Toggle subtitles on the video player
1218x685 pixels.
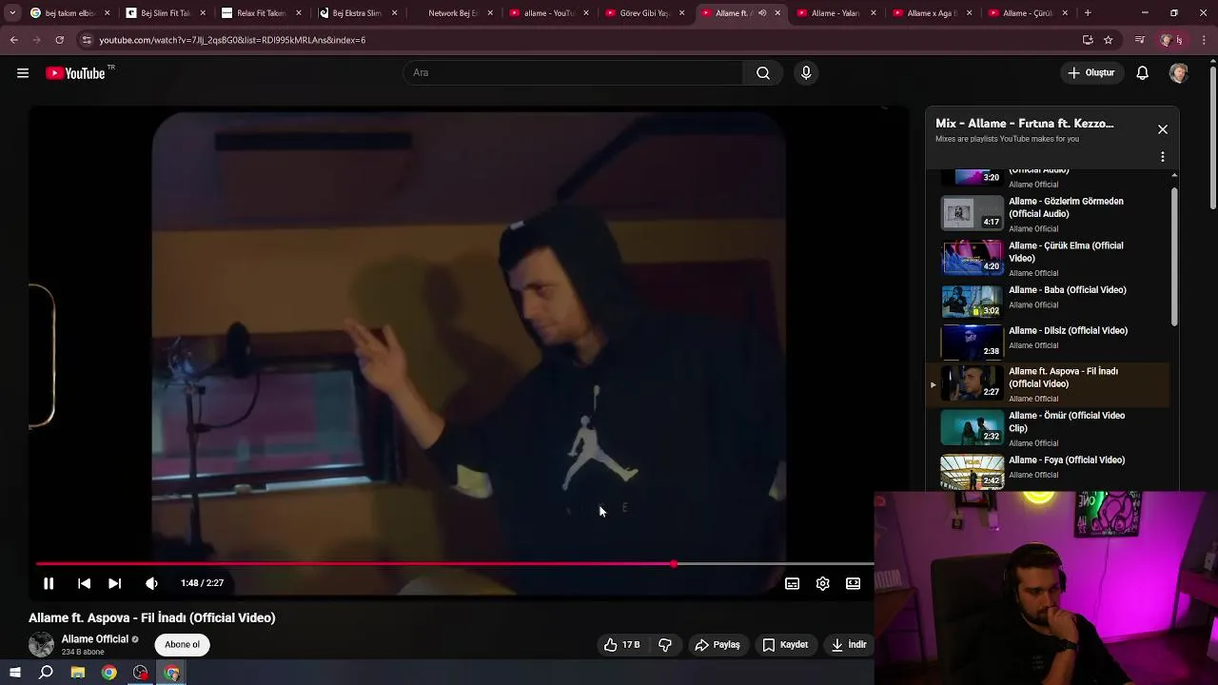click(792, 583)
